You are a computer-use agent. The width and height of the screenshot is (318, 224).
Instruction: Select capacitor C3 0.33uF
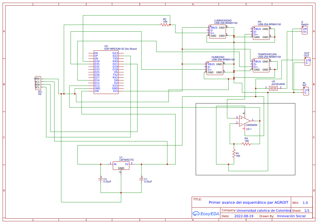tap(100, 179)
